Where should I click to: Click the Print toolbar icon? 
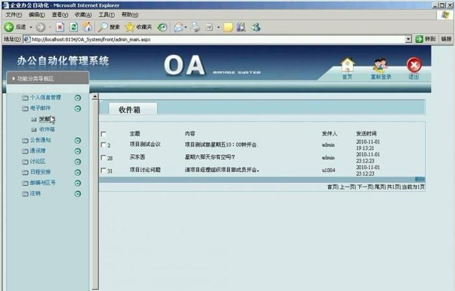pos(196,27)
